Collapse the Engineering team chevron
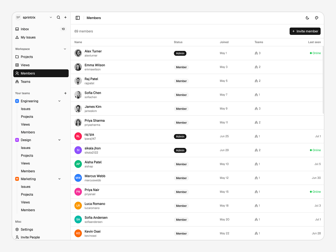The width and height of the screenshot is (336, 252). click(x=59, y=101)
